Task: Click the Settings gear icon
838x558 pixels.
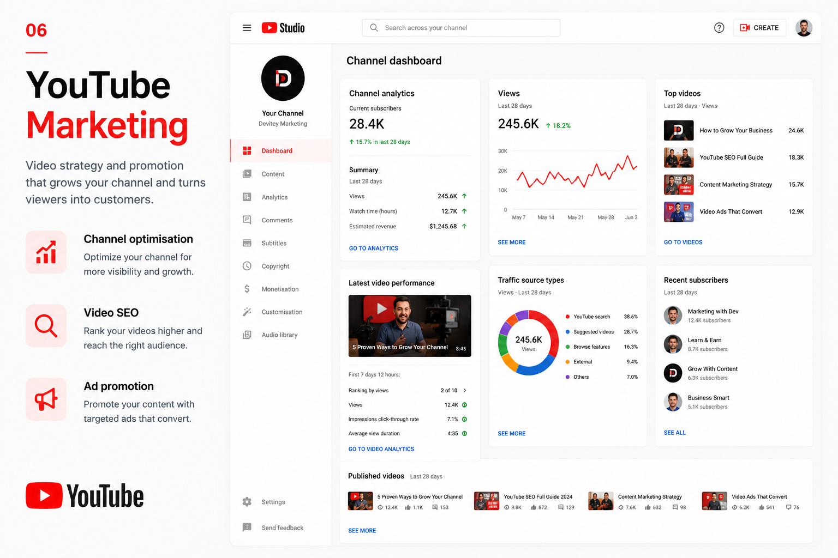Action: coord(247,502)
